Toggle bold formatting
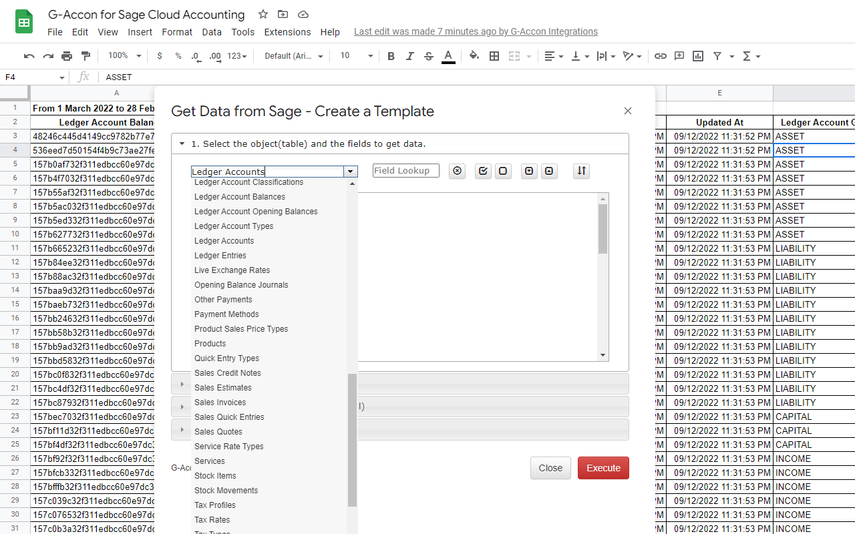 pyautogui.click(x=391, y=56)
